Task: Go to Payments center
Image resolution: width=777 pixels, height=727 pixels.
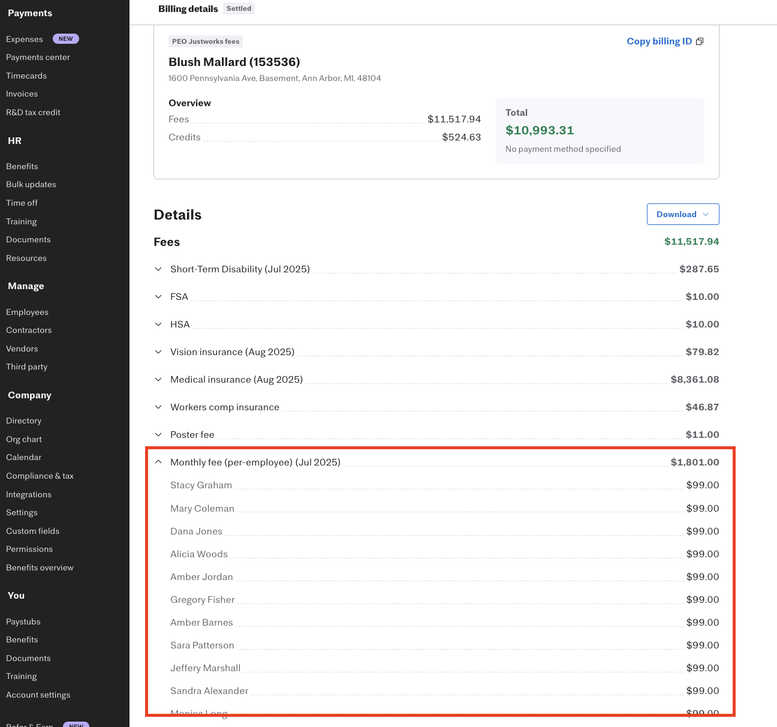Action: coord(38,58)
